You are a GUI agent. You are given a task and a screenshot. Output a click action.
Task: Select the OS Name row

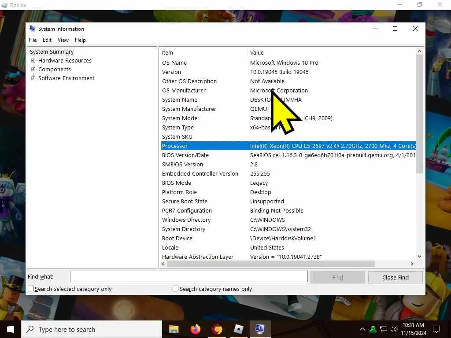288,62
